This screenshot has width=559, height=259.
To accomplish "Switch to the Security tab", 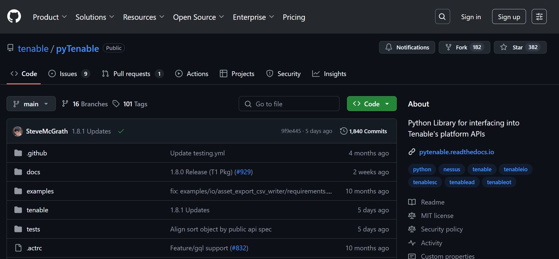I will click(x=283, y=74).
